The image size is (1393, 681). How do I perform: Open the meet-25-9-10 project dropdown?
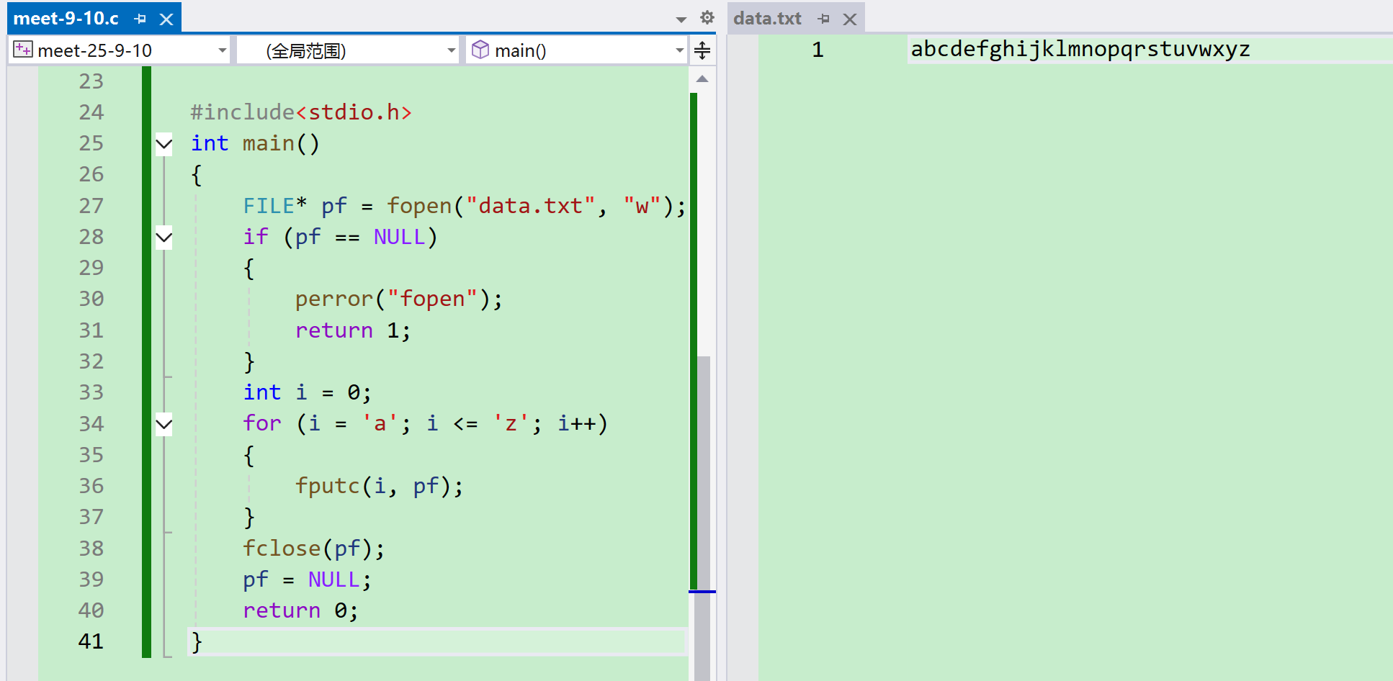point(223,50)
